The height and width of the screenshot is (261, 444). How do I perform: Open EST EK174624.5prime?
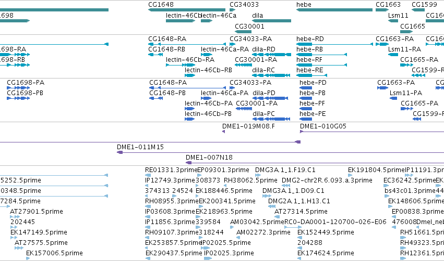pos(326,253)
